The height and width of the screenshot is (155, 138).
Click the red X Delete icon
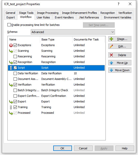pos(111,55)
